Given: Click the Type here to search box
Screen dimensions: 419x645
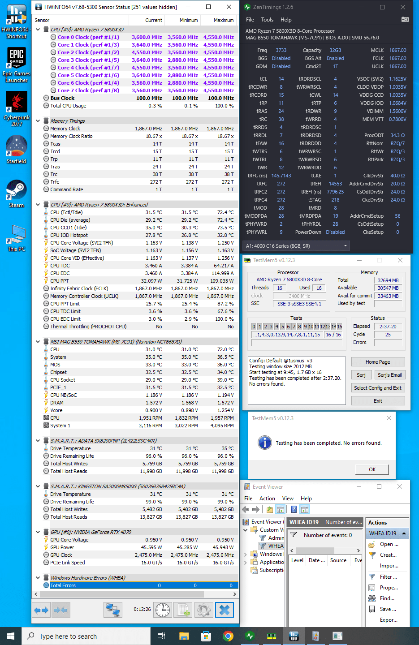Looking at the screenshot, I should click(x=86, y=636).
